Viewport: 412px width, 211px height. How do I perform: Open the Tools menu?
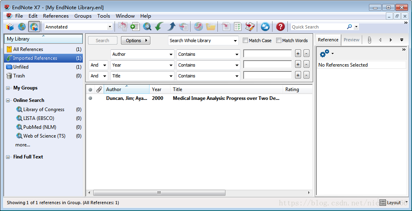(x=104, y=16)
